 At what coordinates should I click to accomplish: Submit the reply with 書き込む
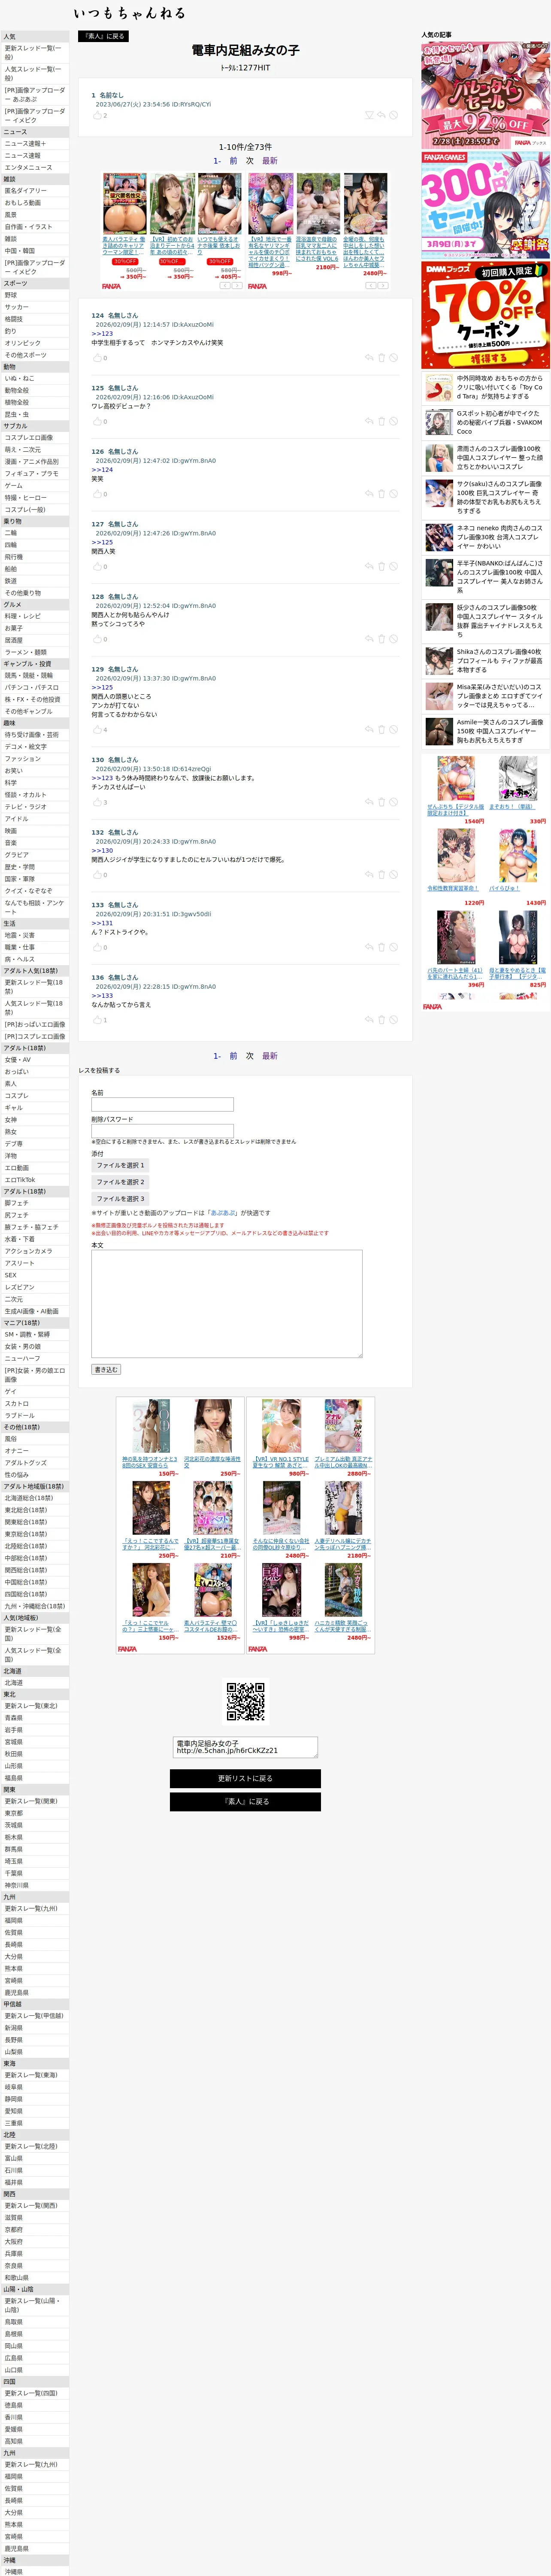[106, 1370]
